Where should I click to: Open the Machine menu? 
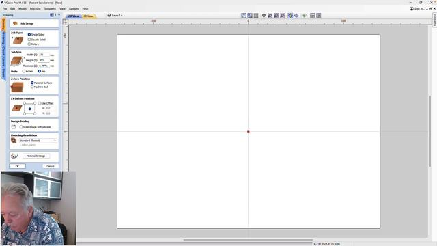coord(35,9)
